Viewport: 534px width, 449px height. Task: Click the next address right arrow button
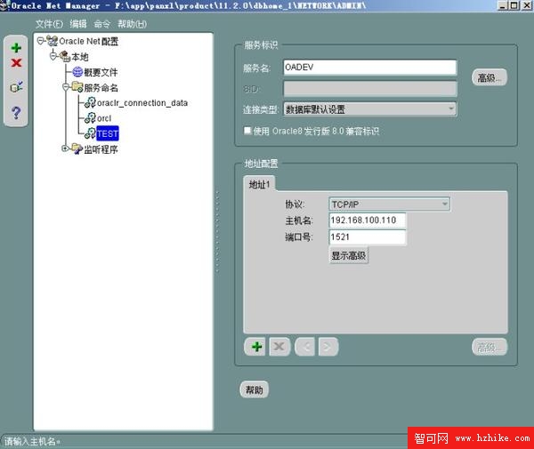pos(328,347)
